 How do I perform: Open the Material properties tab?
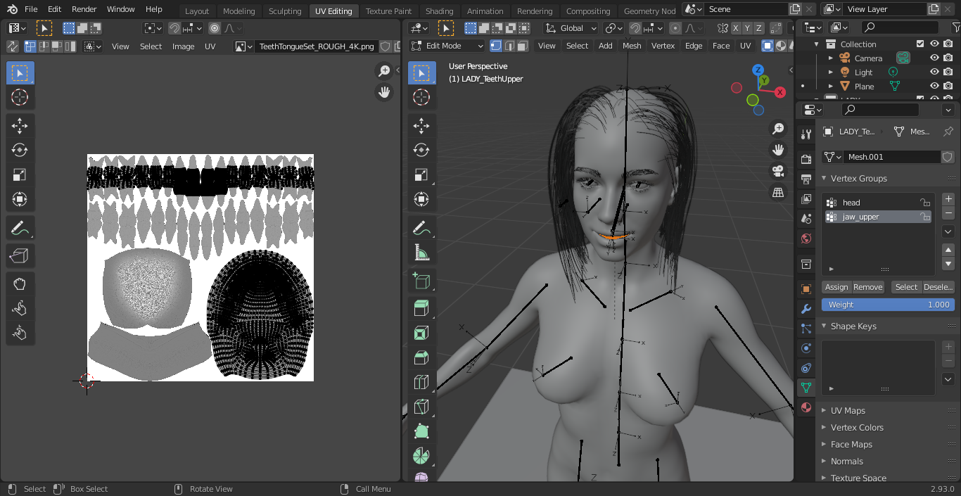point(806,407)
